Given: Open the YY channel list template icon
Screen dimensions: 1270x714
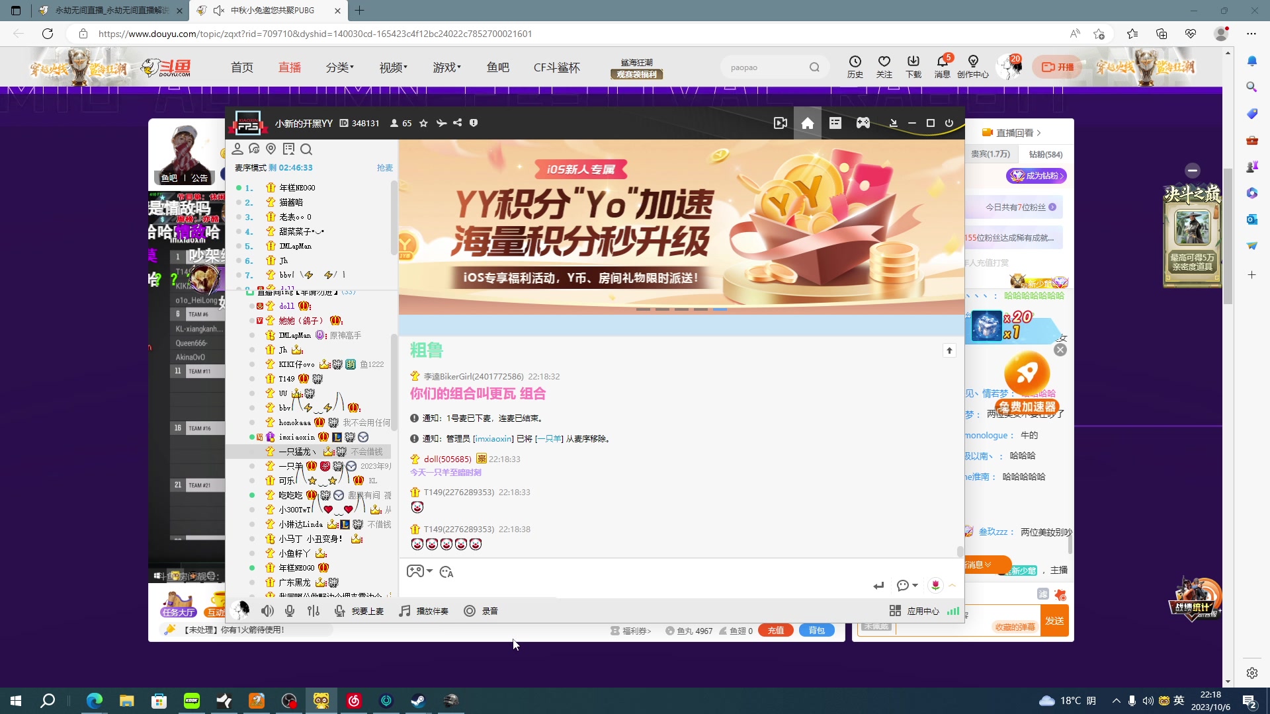Looking at the screenshot, I should tap(835, 123).
